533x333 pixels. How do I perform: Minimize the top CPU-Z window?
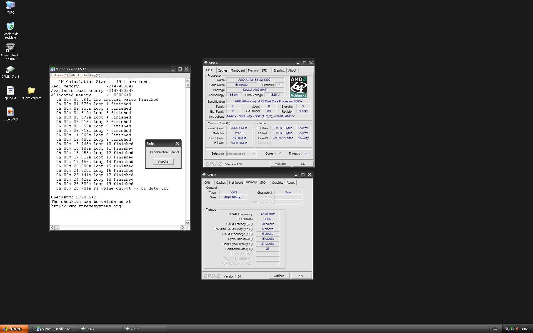(x=298, y=63)
